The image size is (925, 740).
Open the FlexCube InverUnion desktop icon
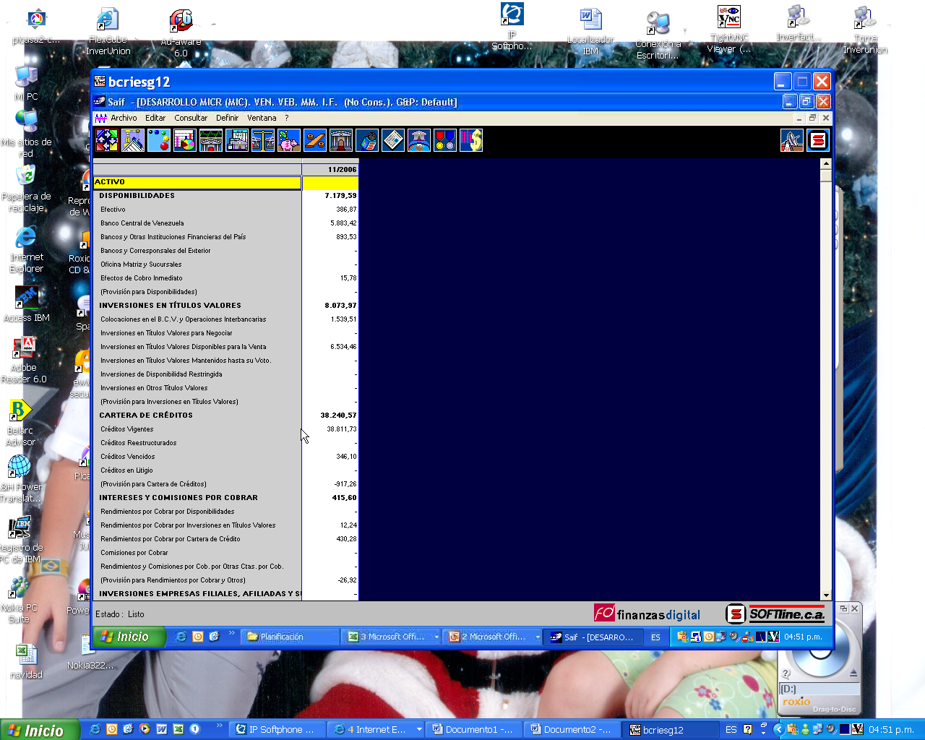point(108,32)
